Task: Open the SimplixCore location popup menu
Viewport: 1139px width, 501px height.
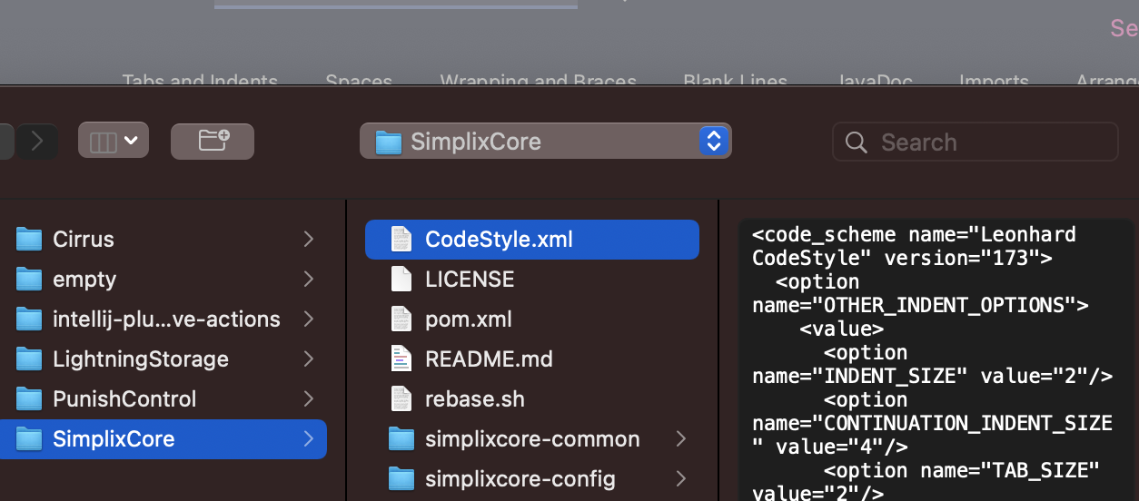Action: (545, 141)
